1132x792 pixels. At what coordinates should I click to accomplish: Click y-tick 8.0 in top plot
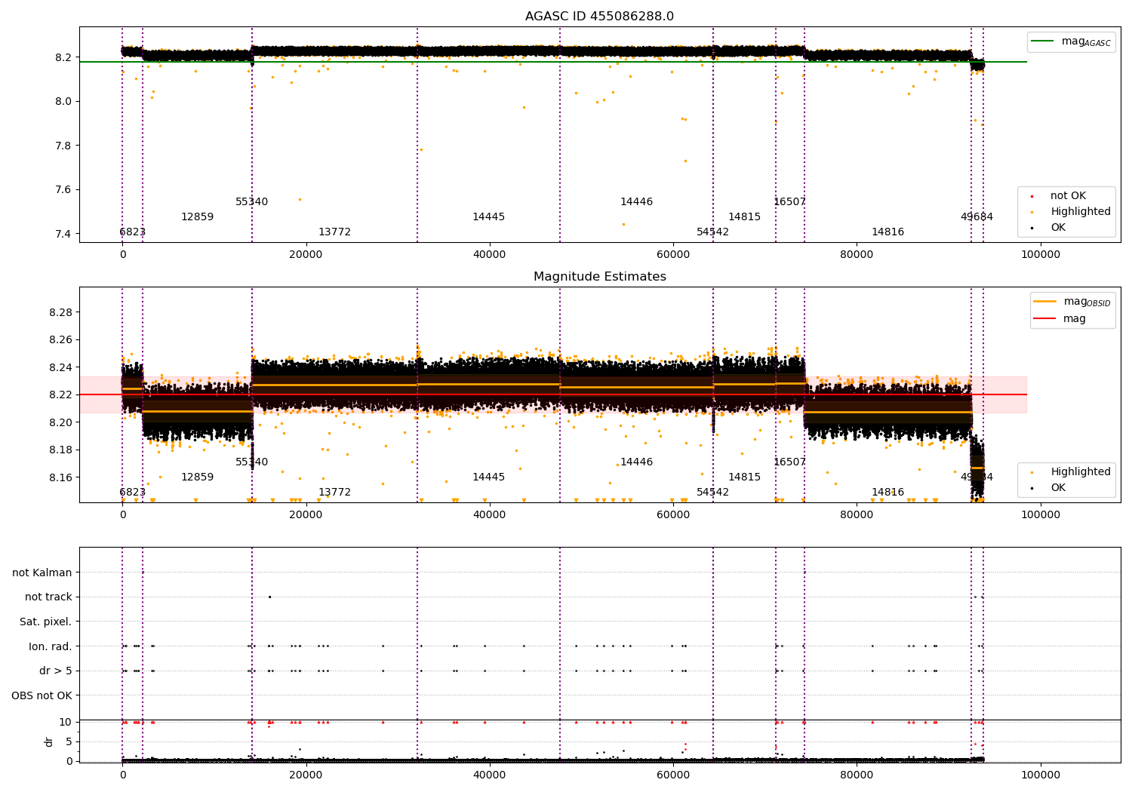coord(64,101)
